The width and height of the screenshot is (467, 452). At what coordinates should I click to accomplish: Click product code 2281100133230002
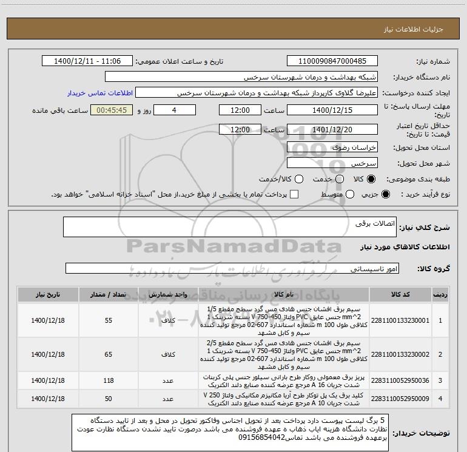(400, 354)
